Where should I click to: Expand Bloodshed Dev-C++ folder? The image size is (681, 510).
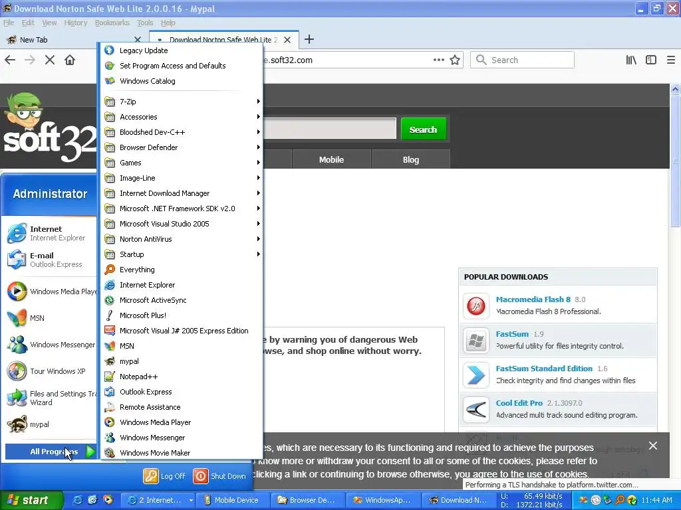181,132
